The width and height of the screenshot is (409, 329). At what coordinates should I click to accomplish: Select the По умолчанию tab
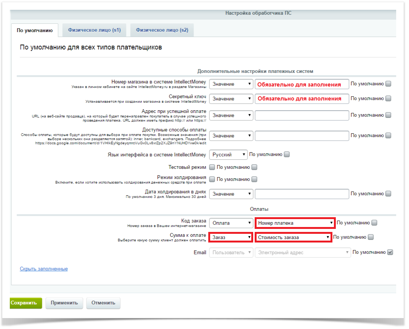click(x=35, y=31)
